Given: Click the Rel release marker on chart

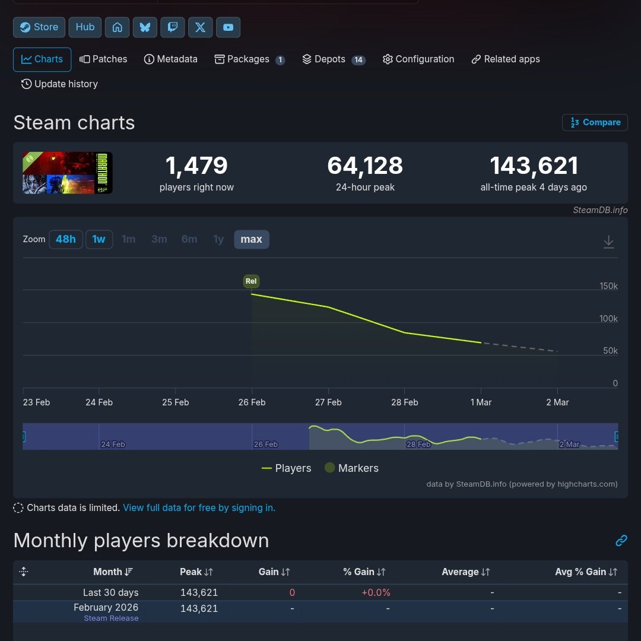Looking at the screenshot, I should (x=251, y=281).
